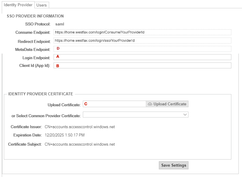
Task: Click the saml SSO Protocol value
Action: click(60, 24)
